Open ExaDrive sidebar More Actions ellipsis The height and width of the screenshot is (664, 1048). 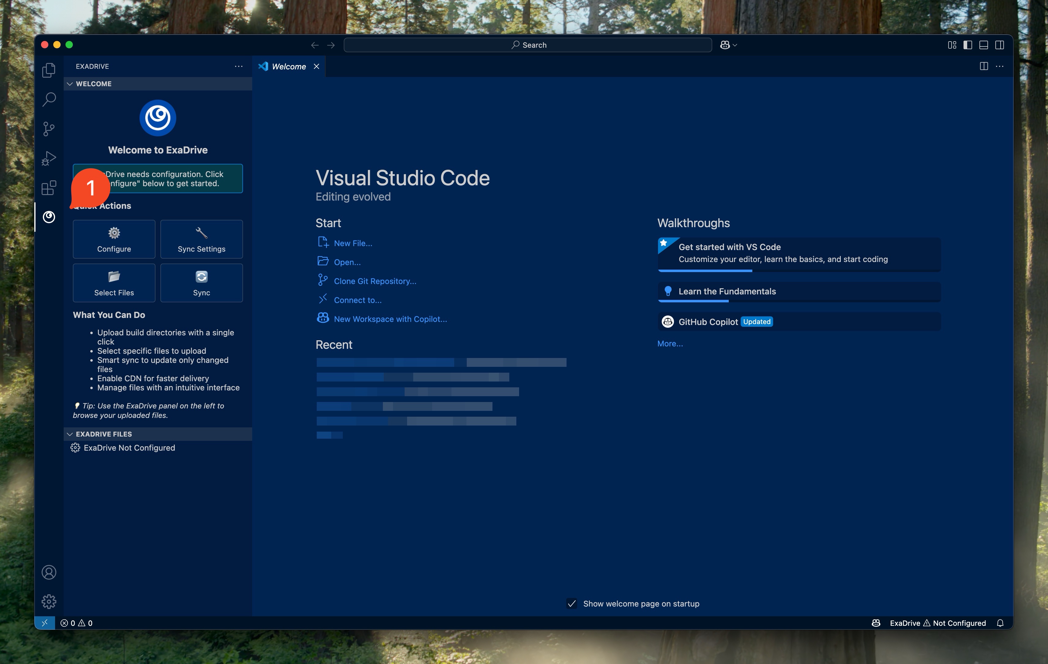(238, 66)
